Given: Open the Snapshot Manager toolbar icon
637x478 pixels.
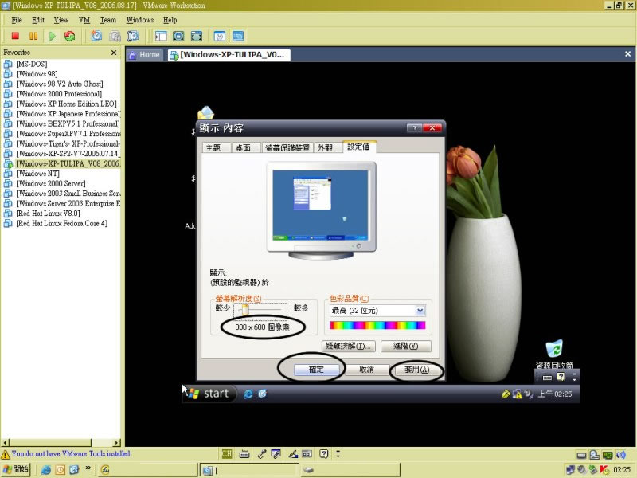Looking at the screenshot, I should click(x=133, y=36).
